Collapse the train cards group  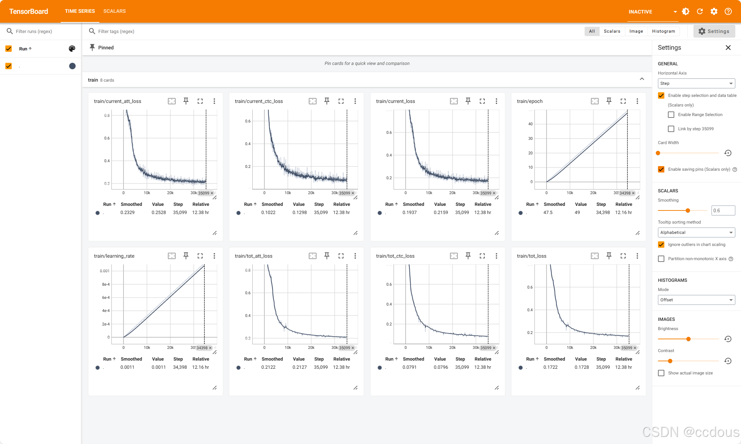[642, 79]
